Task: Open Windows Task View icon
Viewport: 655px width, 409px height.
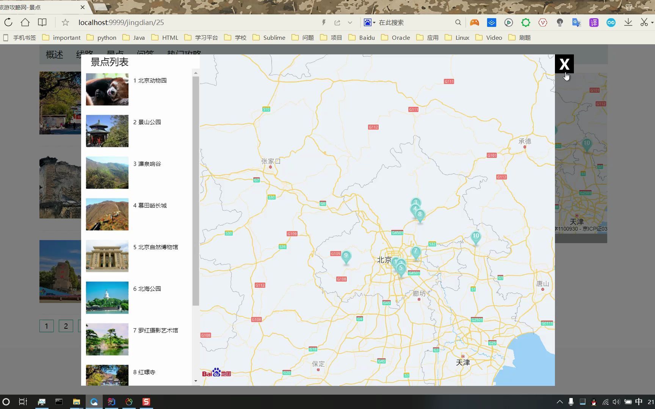Action: coord(23,402)
